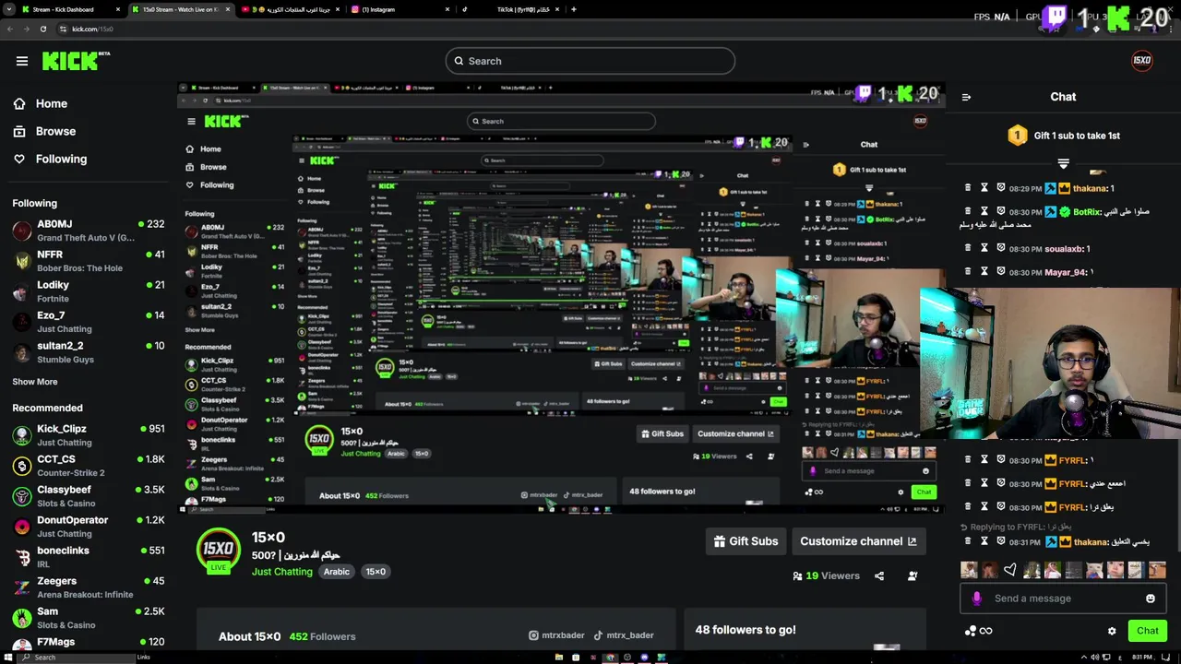Timeout thakana on the 08:31 PM reply
Image resolution: width=1181 pixels, height=664 pixels.
click(x=984, y=542)
